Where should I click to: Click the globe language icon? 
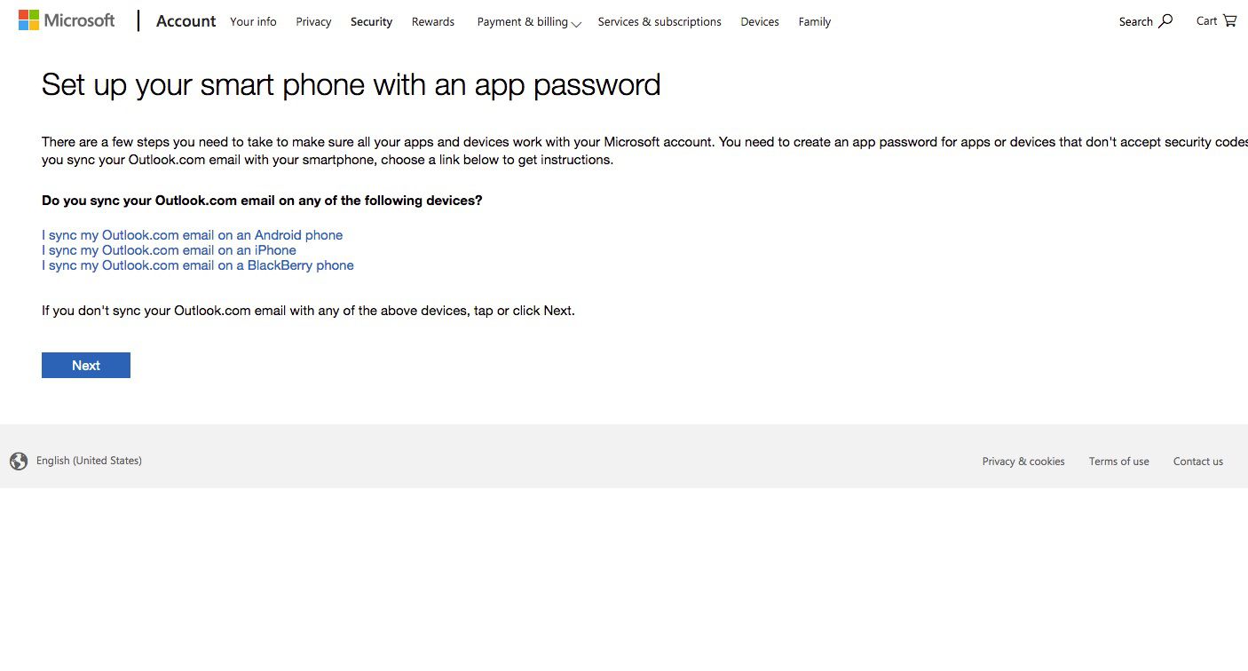point(19,461)
